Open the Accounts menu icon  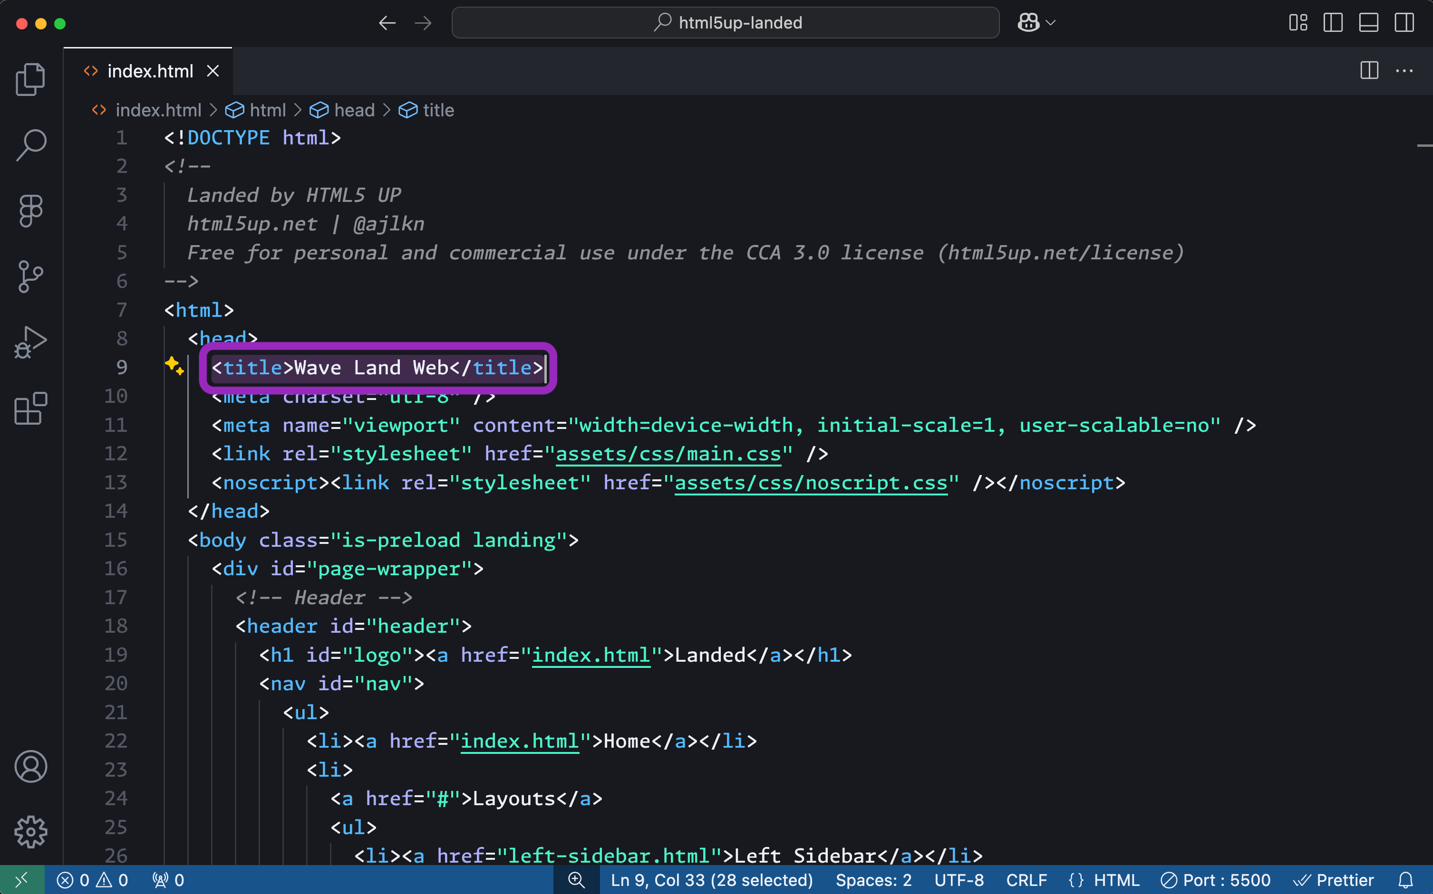click(31, 766)
